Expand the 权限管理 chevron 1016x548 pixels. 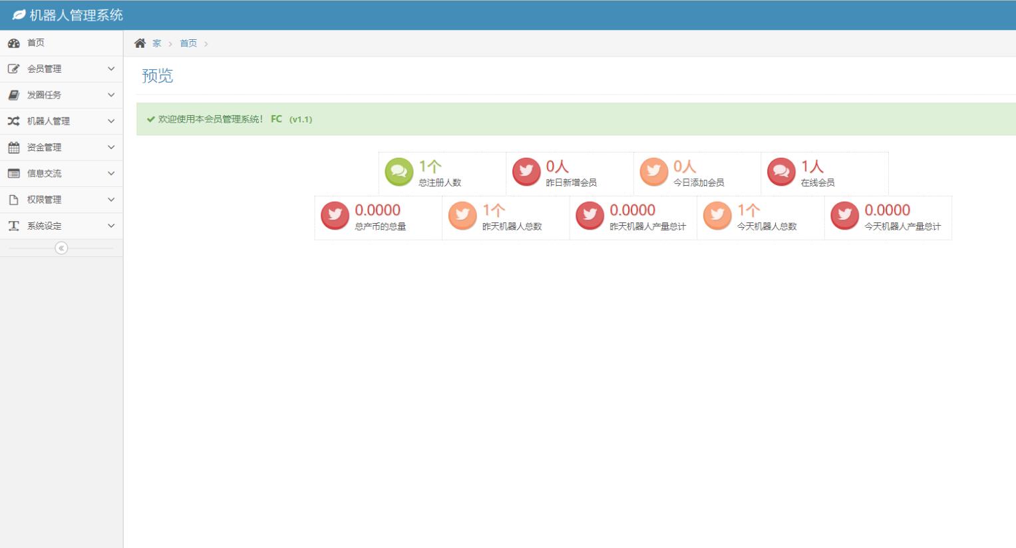tap(111, 200)
